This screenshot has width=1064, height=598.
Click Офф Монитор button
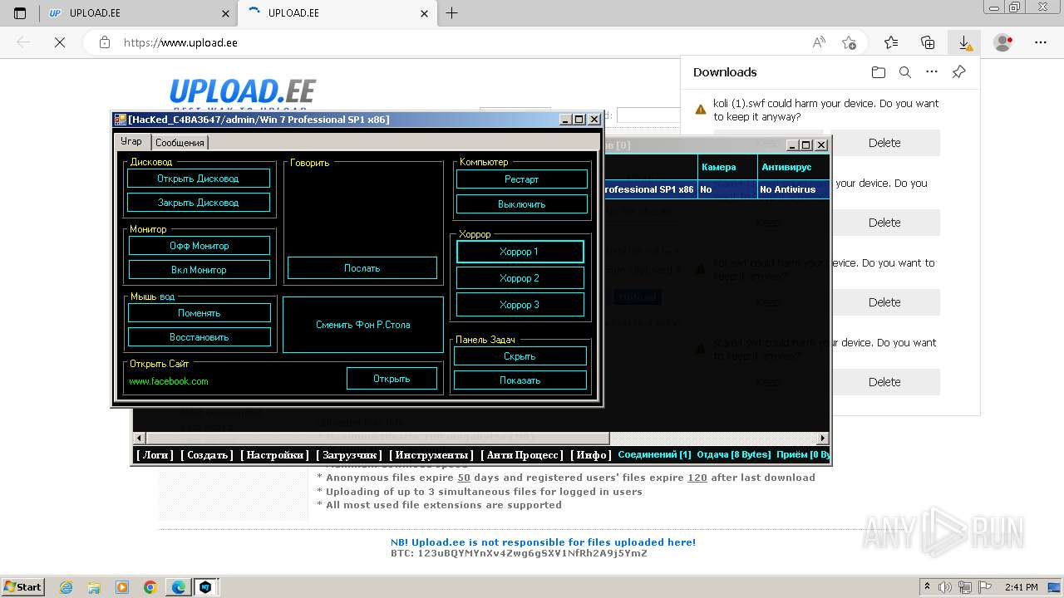tap(199, 246)
